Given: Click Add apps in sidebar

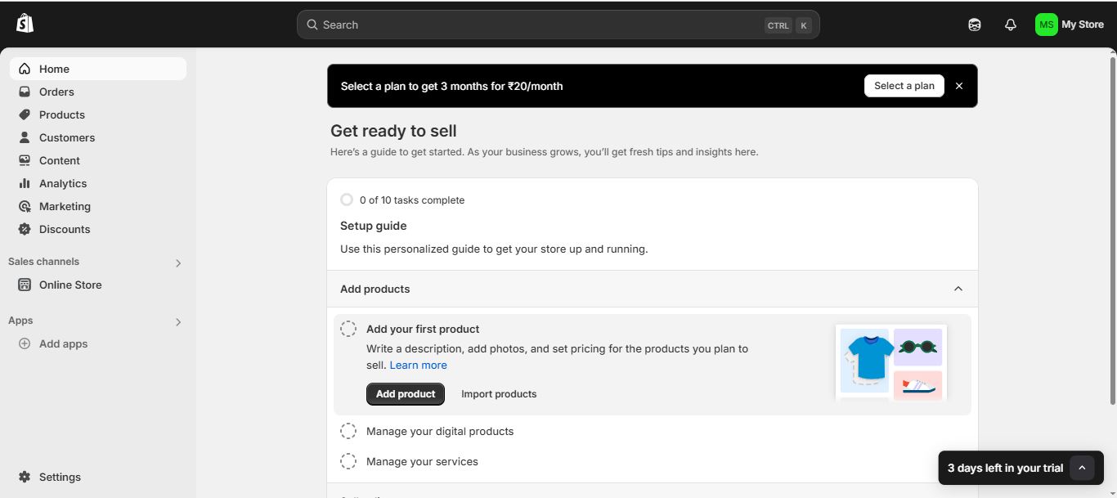Looking at the screenshot, I should 98,343.
